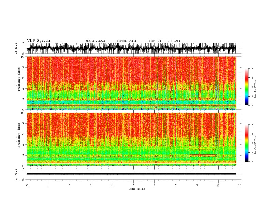Click the 8 kHz tick on ch.1 axis
This screenshot has width=270, height=208.
(x=24, y=67)
